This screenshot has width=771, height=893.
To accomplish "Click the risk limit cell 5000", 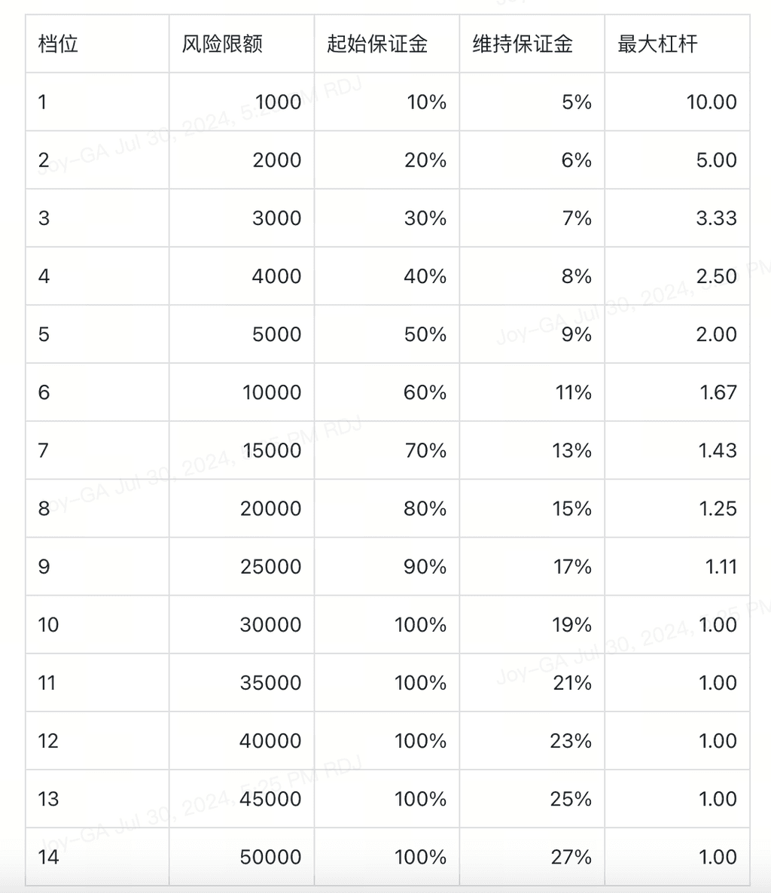I will pos(276,334).
